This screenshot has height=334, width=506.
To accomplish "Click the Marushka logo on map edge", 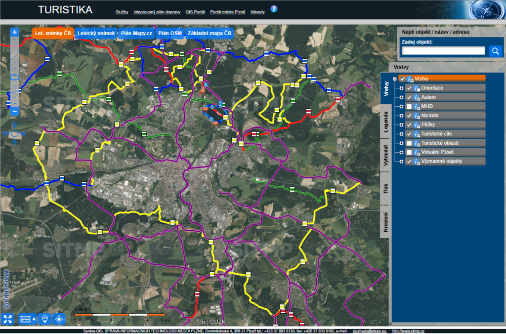I will pyautogui.click(x=6, y=290).
